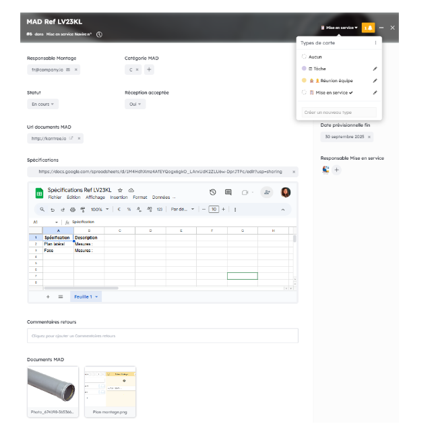Open version history in the spreadsheet
This screenshot has width=436, height=430.
(212, 192)
